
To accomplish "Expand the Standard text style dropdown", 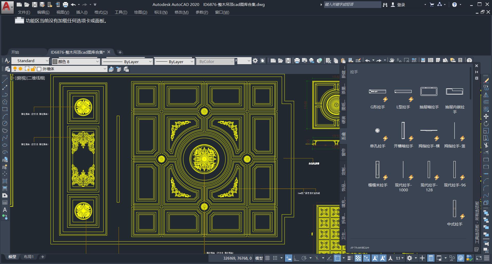I will click(x=47, y=61).
